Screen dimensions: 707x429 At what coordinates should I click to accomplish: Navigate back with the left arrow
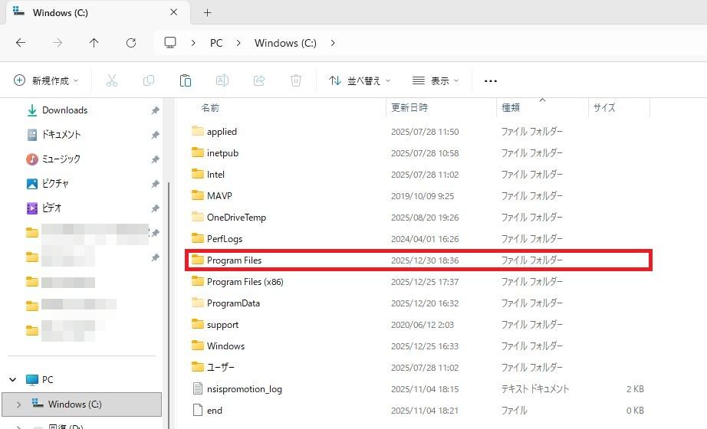21,43
